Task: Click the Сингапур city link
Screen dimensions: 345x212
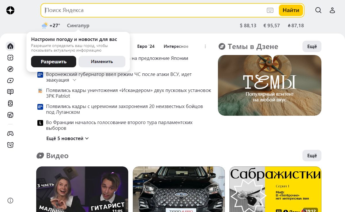Action: point(78,25)
